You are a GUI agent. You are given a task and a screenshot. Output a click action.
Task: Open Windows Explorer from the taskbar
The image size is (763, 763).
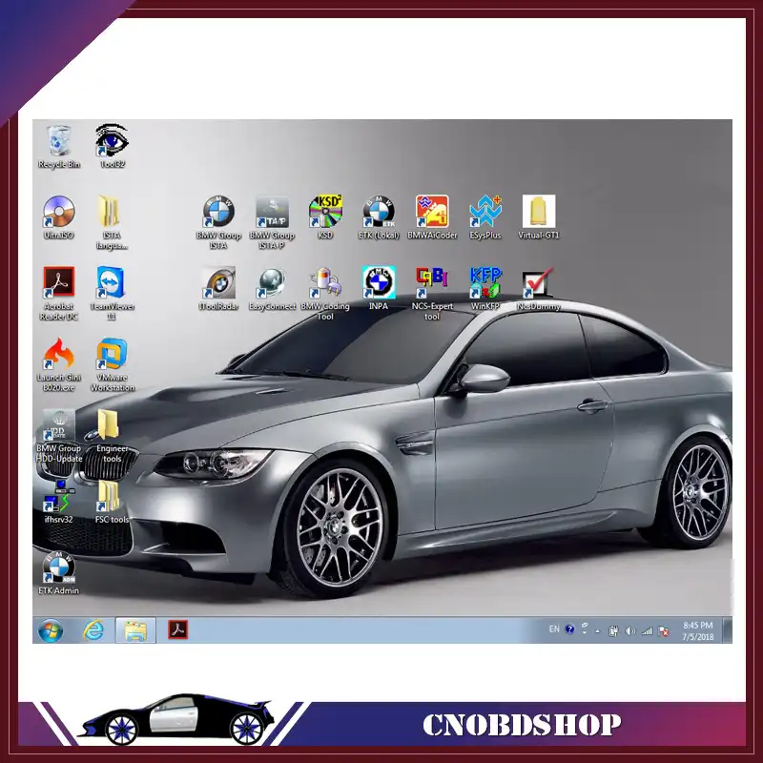tap(135, 630)
